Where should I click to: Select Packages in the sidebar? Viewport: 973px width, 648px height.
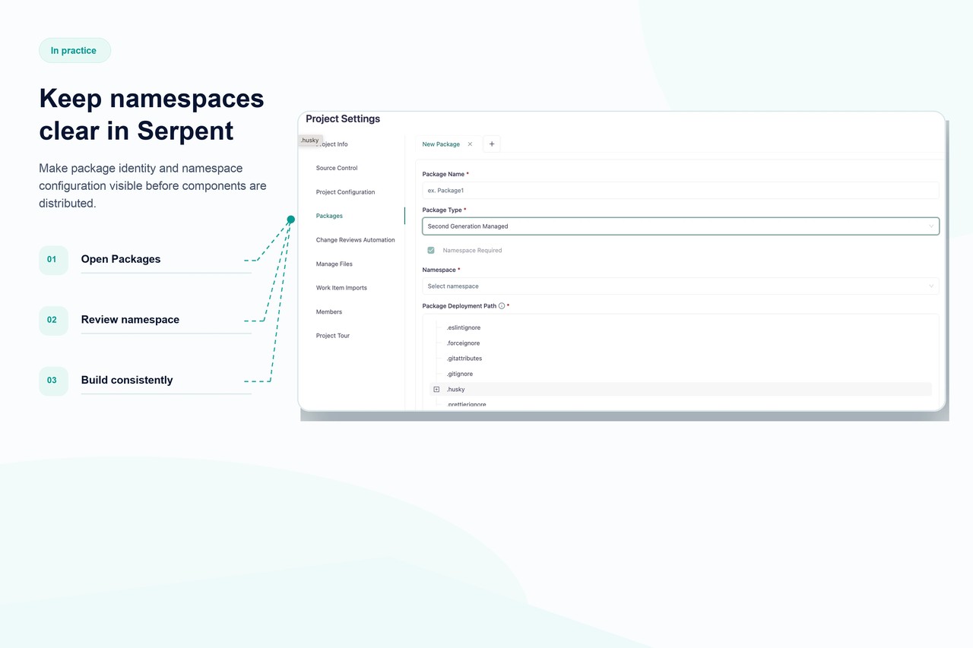coord(329,216)
